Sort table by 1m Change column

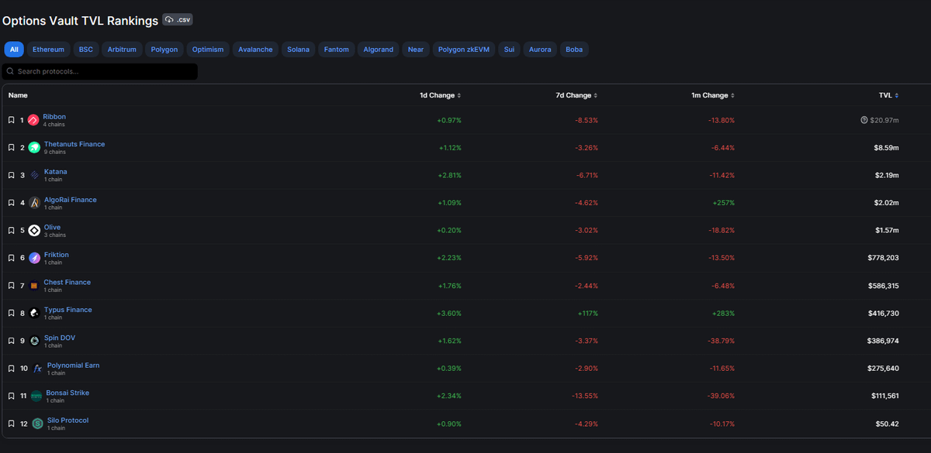click(x=713, y=95)
